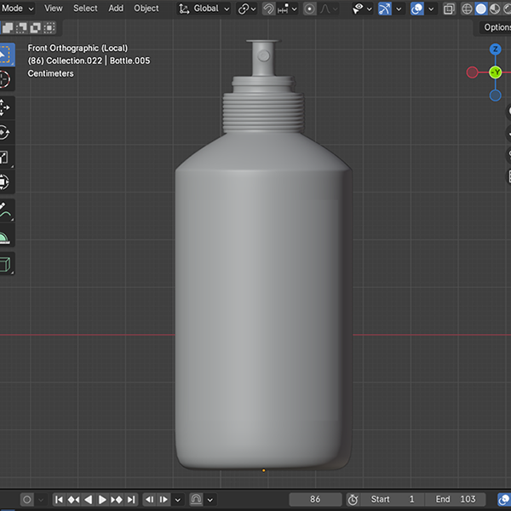Click the Z axis on navigation gizmo
Viewport: 511px width, 511px height.
coord(495,49)
